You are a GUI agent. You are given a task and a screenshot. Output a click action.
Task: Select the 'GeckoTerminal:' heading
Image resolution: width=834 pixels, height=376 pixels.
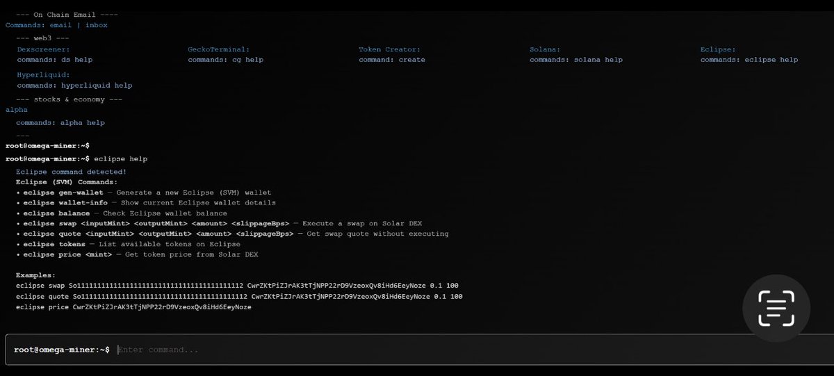click(x=218, y=49)
